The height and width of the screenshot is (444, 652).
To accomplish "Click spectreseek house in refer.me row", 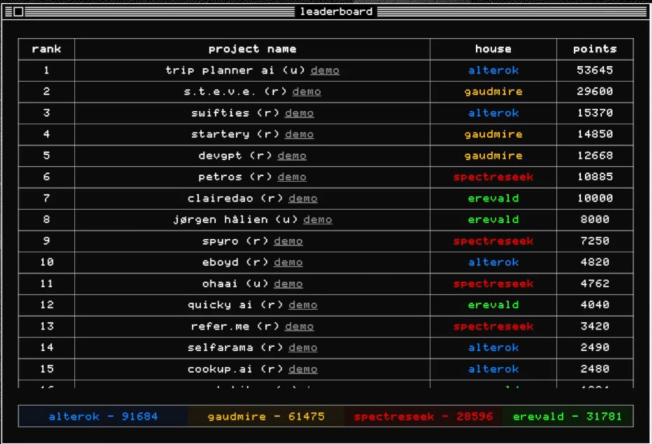I will (x=493, y=327).
